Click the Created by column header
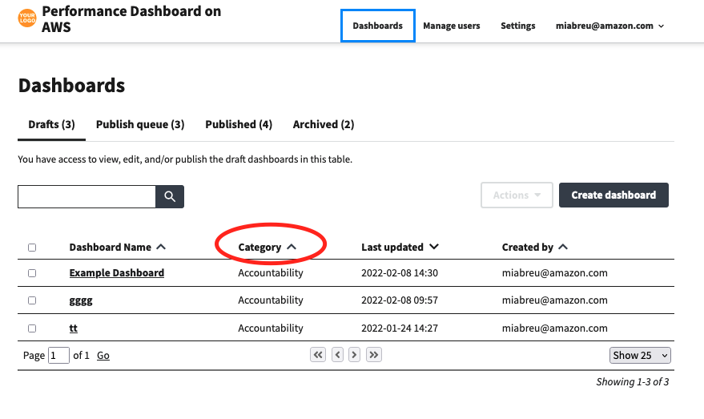This screenshot has height=419, width=704. pyautogui.click(x=528, y=247)
